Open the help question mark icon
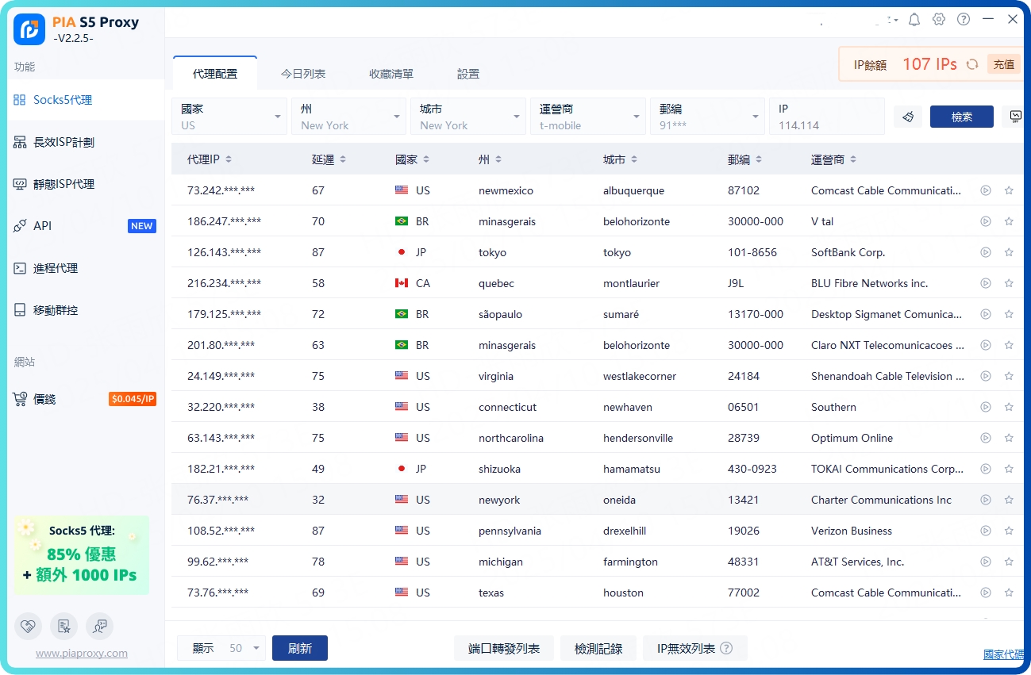1031x675 pixels. tap(964, 19)
